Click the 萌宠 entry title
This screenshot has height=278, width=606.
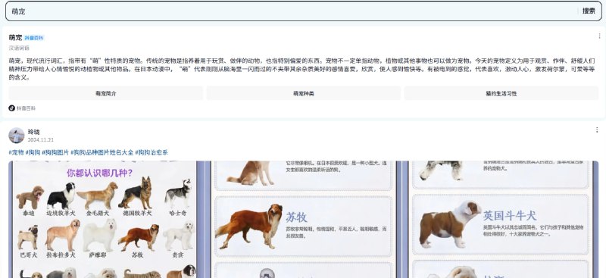(x=15, y=38)
